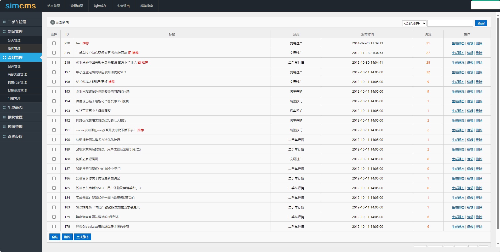Tick the checkbox for row ID 178
Screen dimensions: 500x252
(x=54, y=227)
